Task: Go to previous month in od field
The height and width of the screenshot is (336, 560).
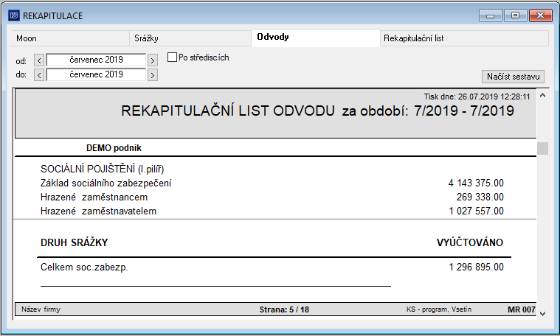Action: (39, 60)
